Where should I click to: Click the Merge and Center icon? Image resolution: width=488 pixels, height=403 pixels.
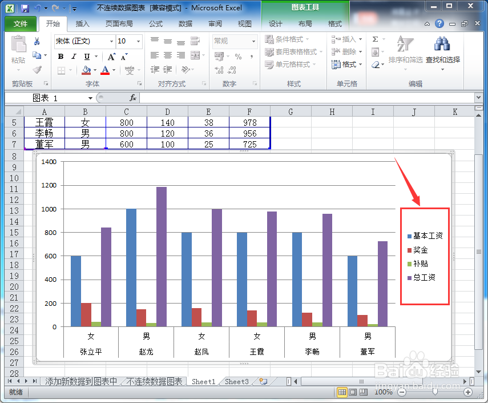tap(195, 55)
